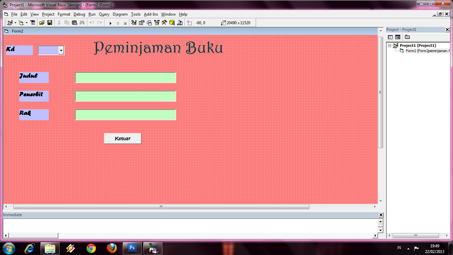Viewport: 453px width, 255px height.
Task: Click the View Code icon in Project panel
Action: click(390, 37)
